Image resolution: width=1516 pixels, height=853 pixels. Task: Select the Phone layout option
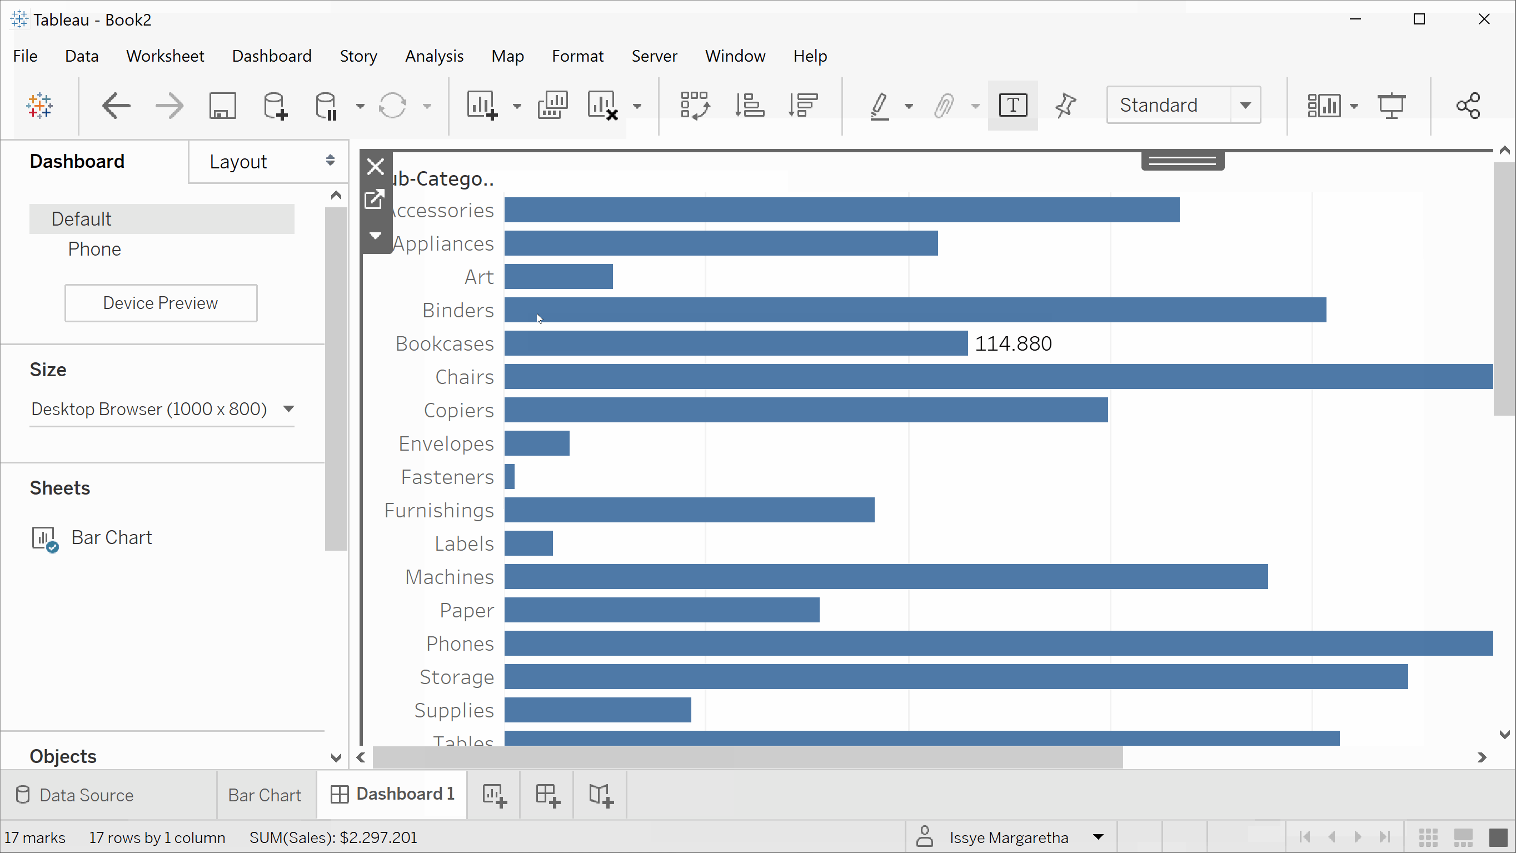tap(94, 249)
